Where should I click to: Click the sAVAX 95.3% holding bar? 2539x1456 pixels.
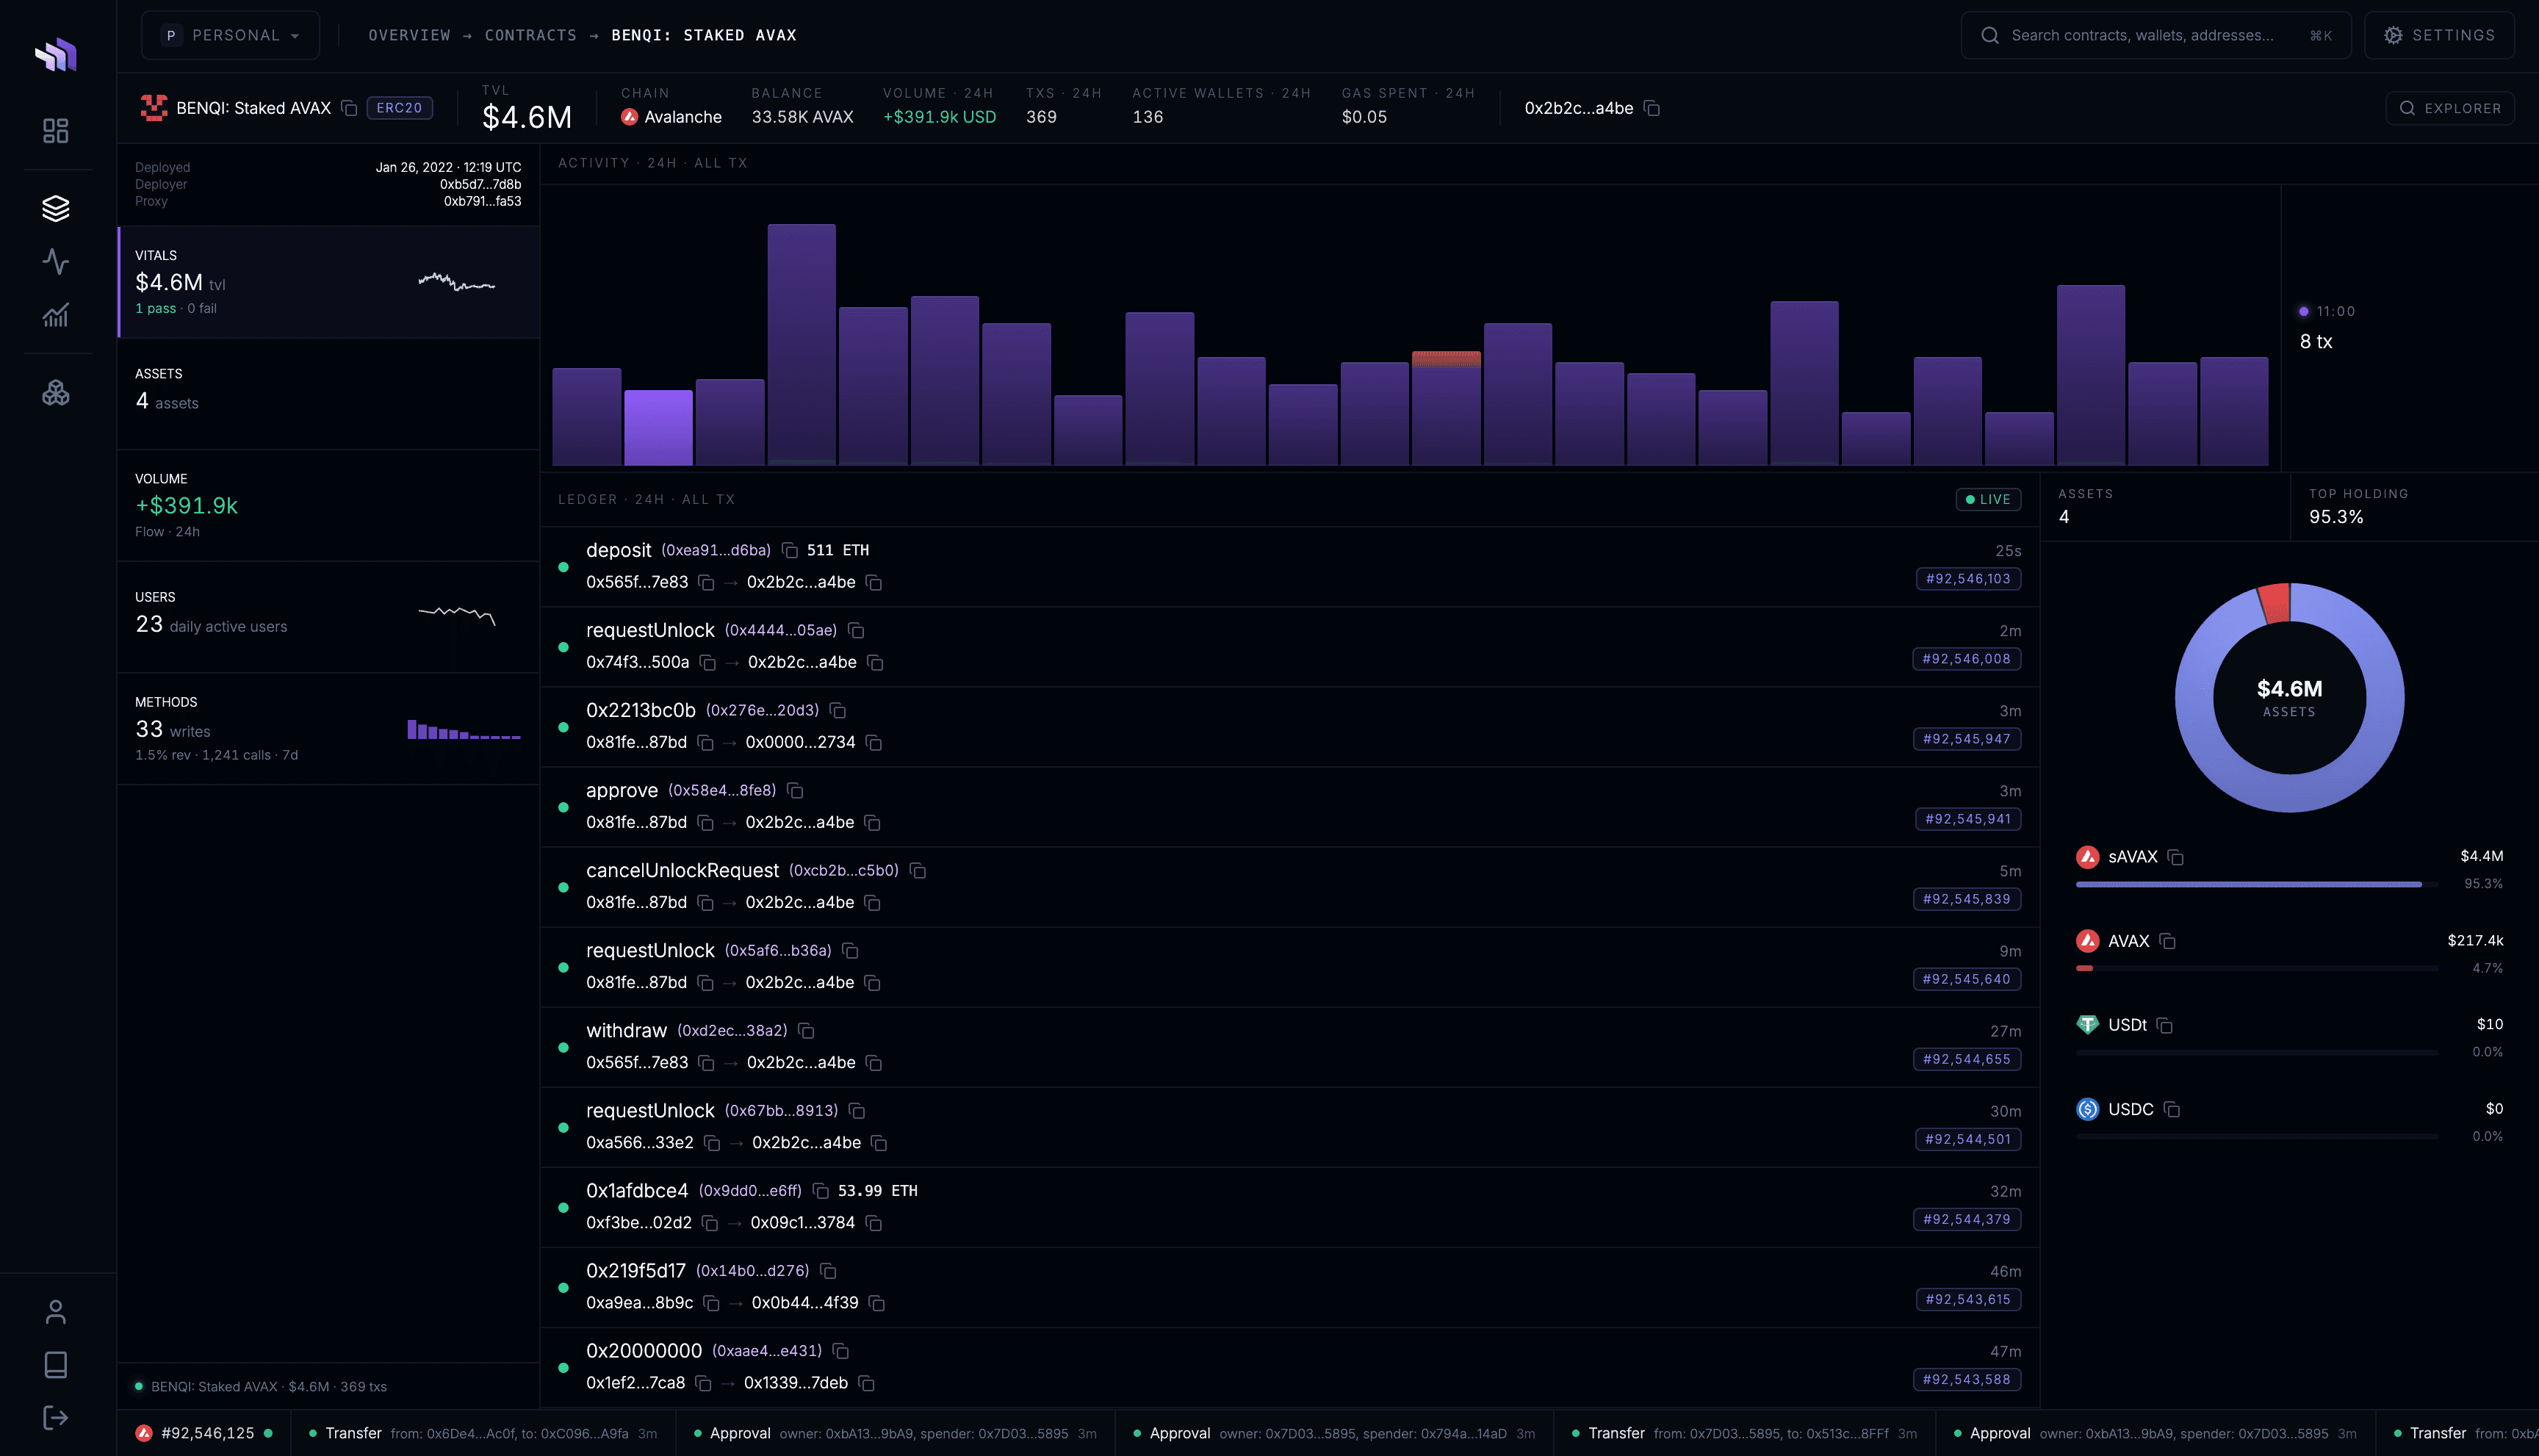click(2256, 884)
